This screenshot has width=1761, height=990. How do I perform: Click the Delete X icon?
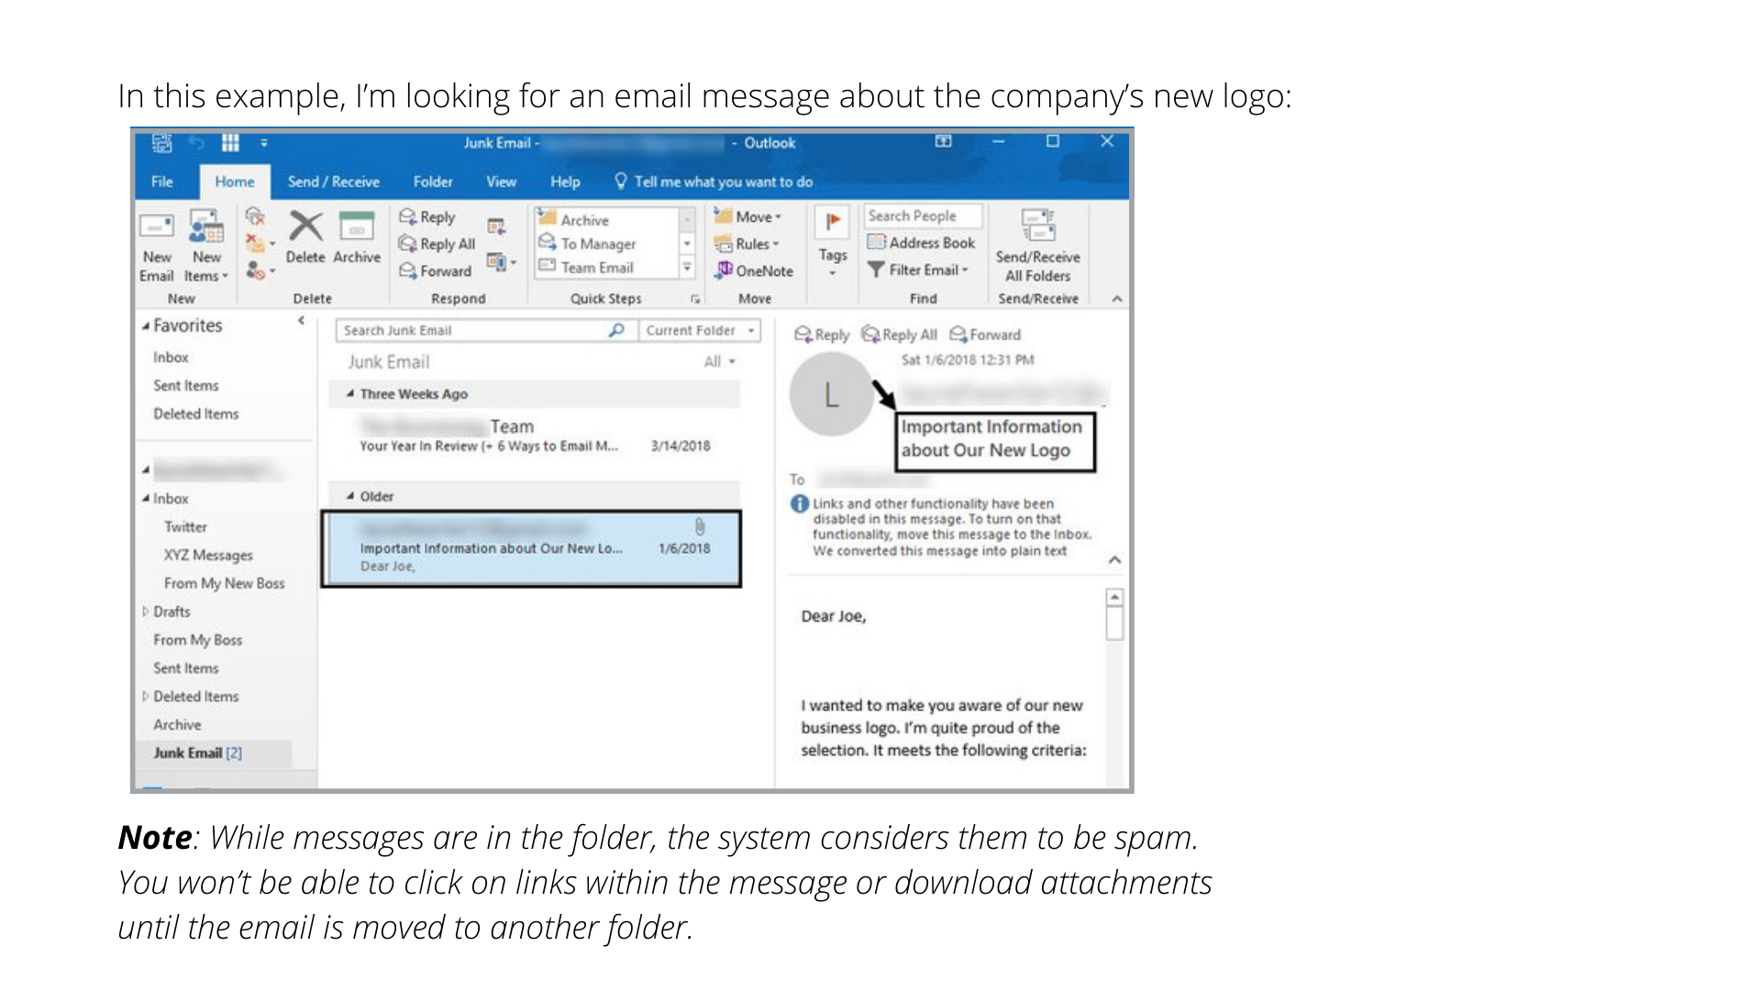(x=305, y=226)
